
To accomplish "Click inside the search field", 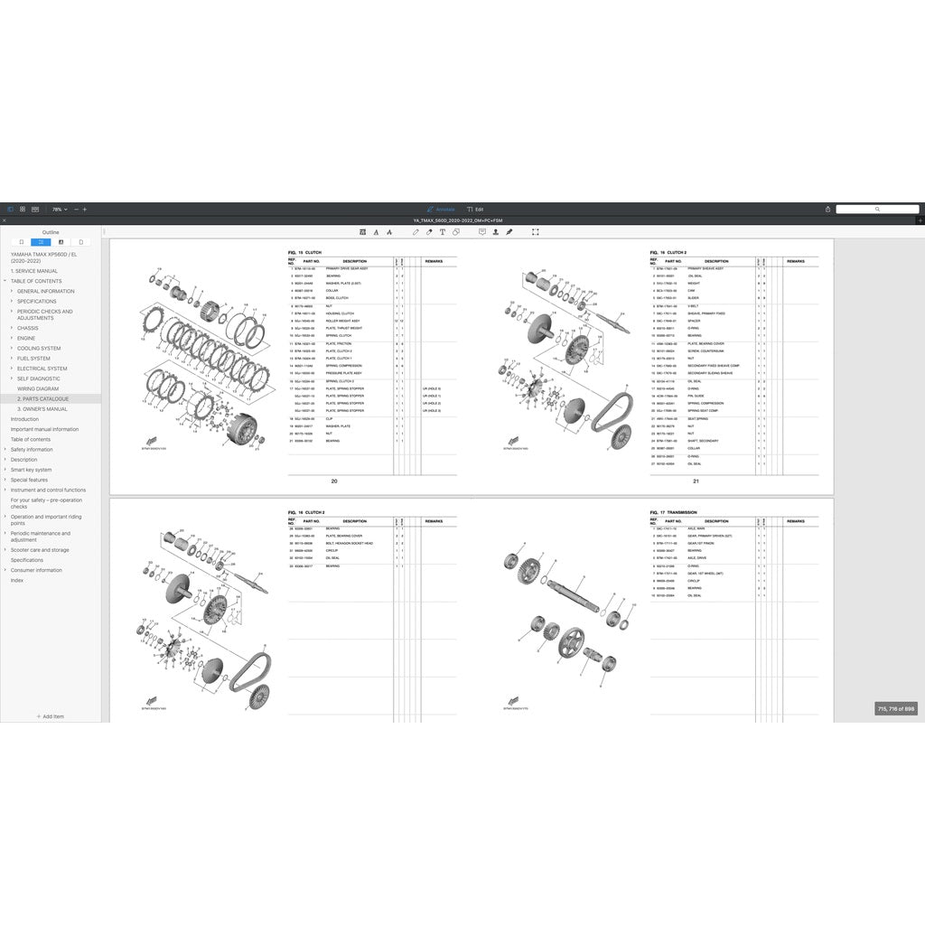I will [x=878, y=208].
